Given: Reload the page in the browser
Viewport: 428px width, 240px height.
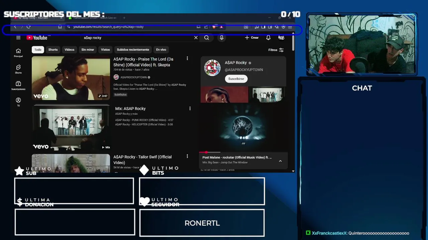Looking at the screenshot, I should tap(28, 27).
